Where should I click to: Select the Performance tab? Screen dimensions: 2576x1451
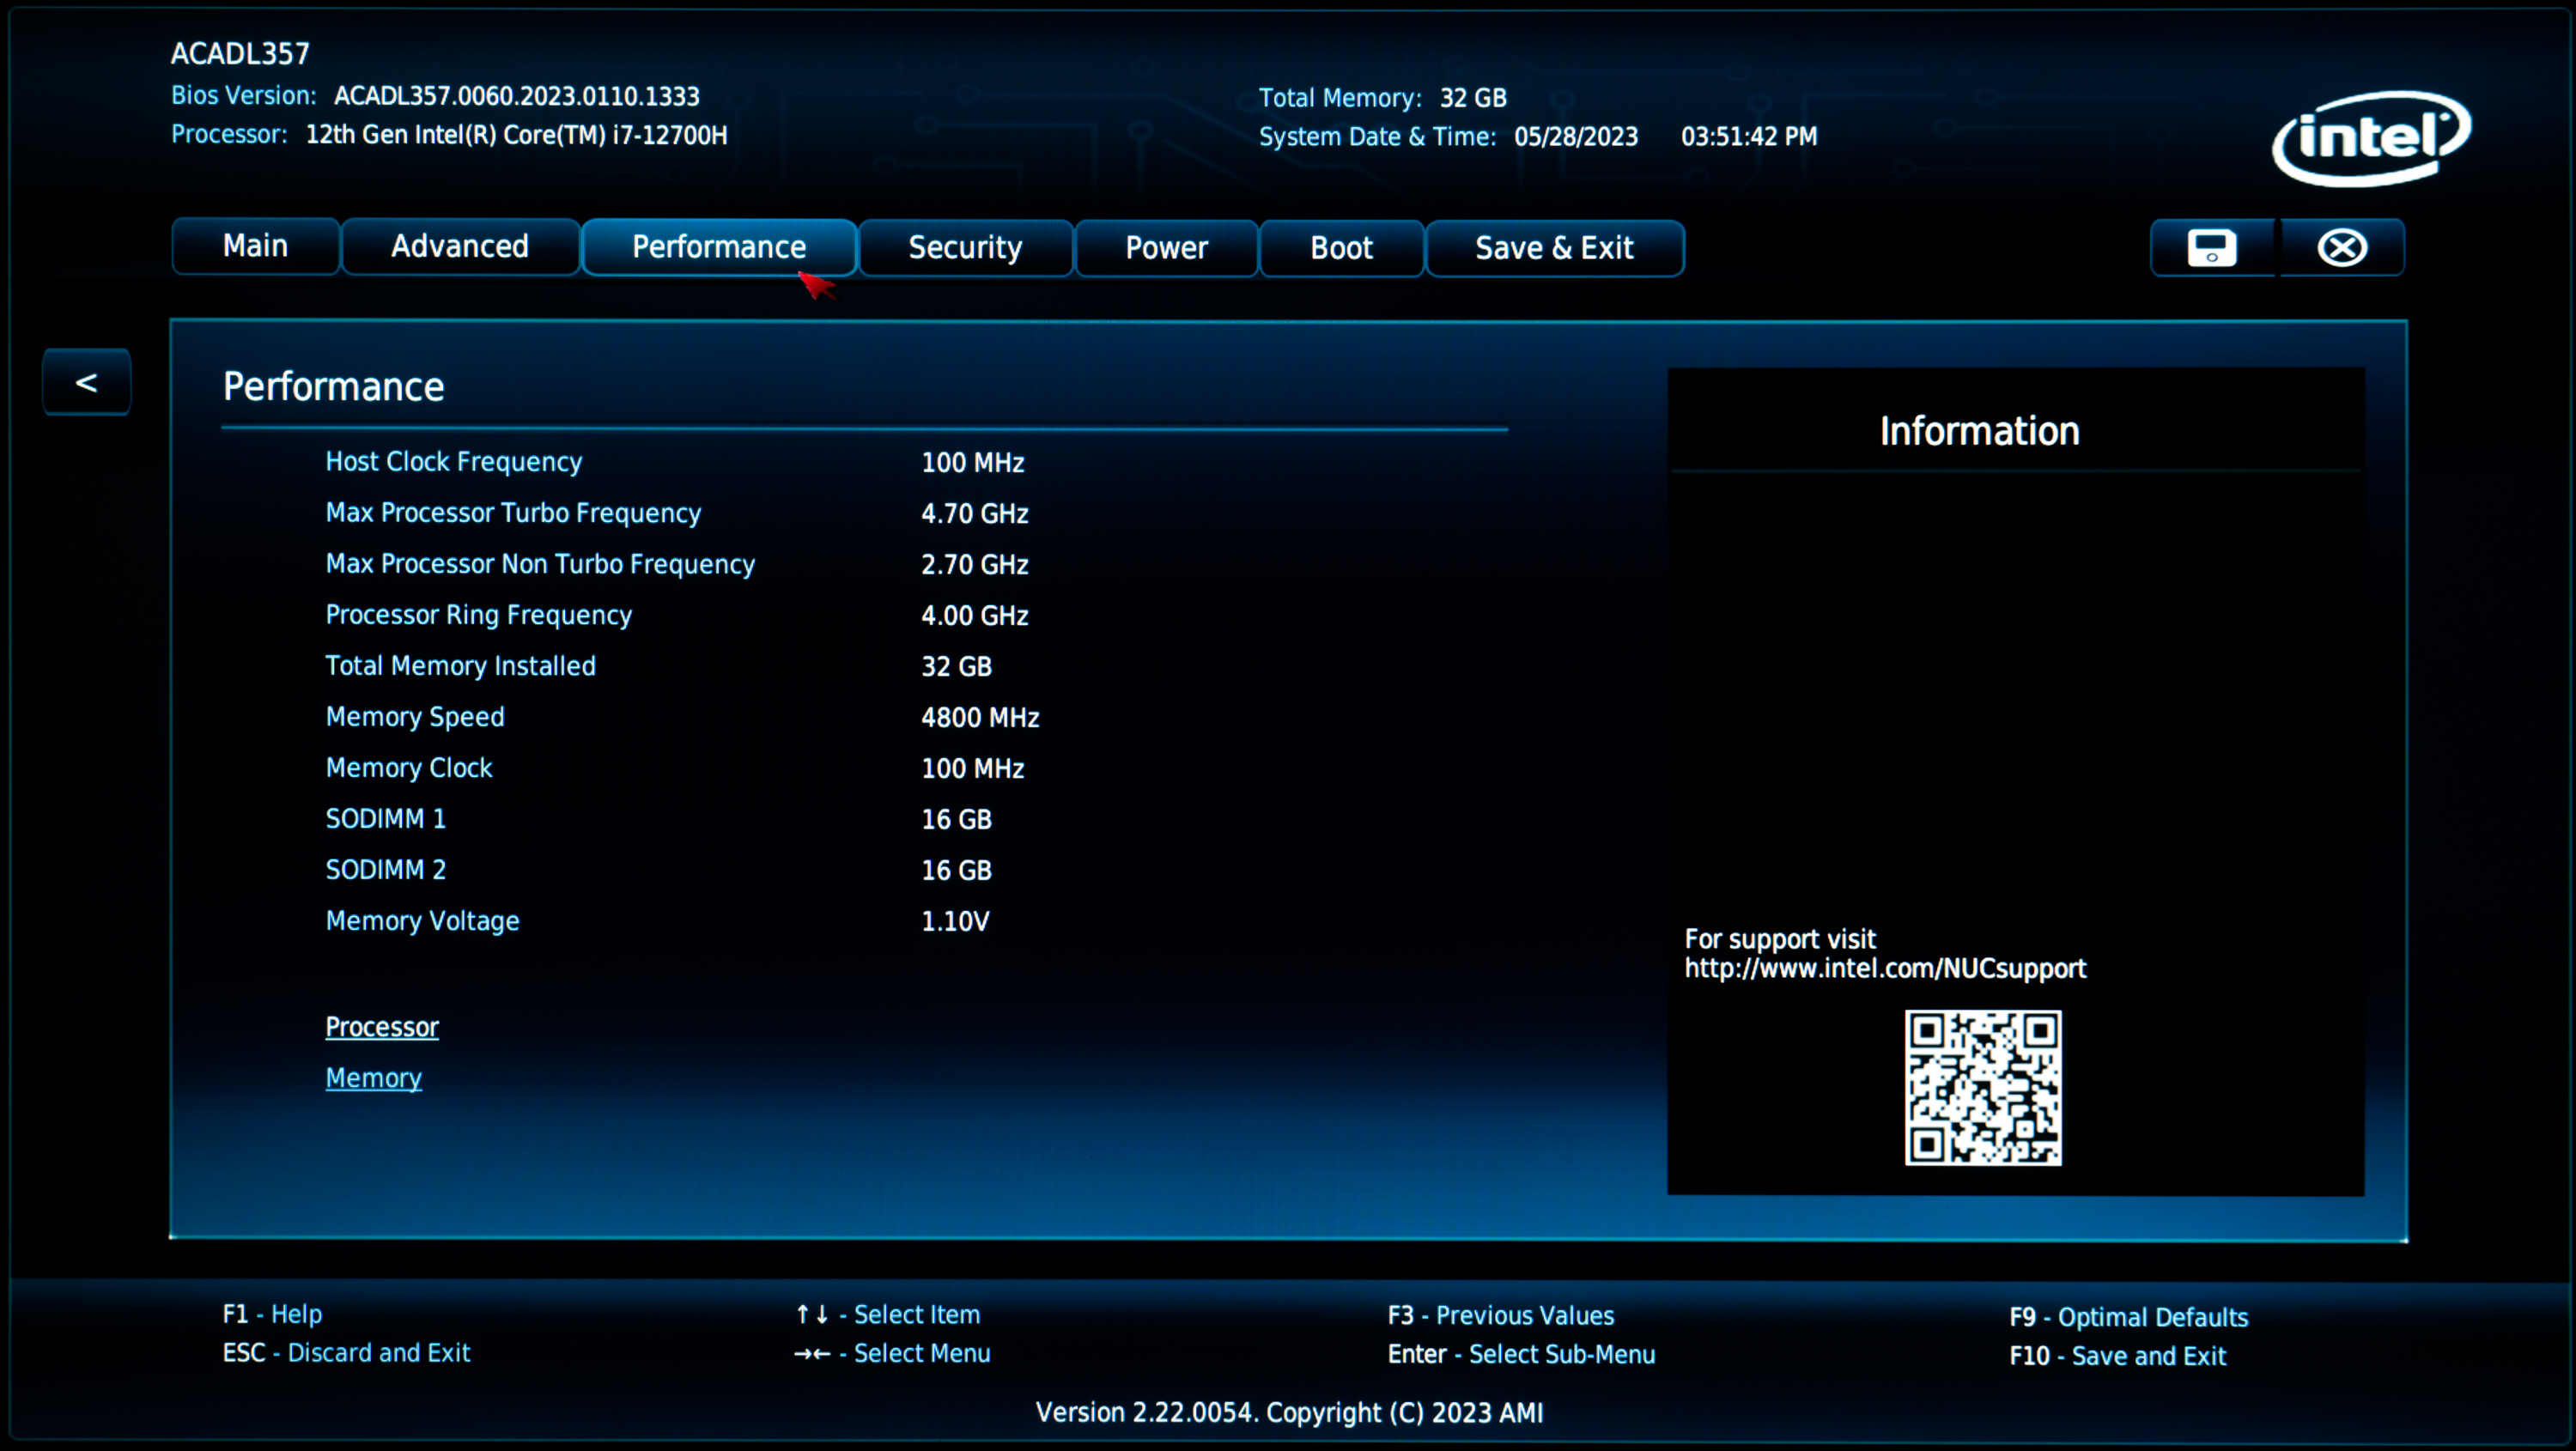coord(718,247)
